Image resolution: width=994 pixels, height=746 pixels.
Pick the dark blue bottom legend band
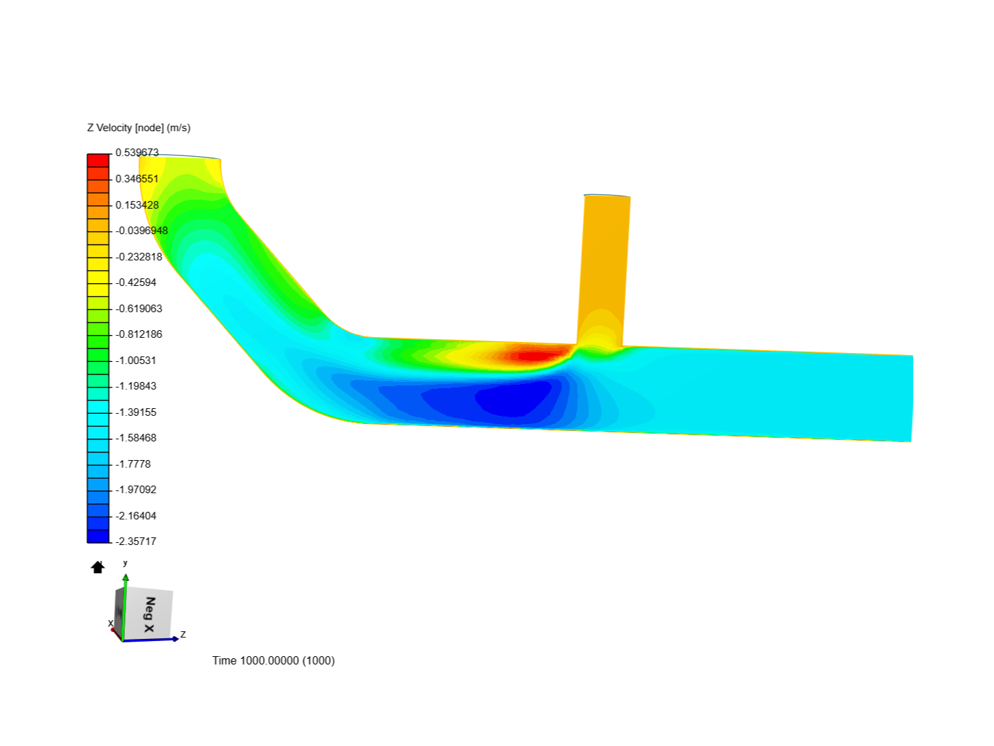click(x=98, y=536)
